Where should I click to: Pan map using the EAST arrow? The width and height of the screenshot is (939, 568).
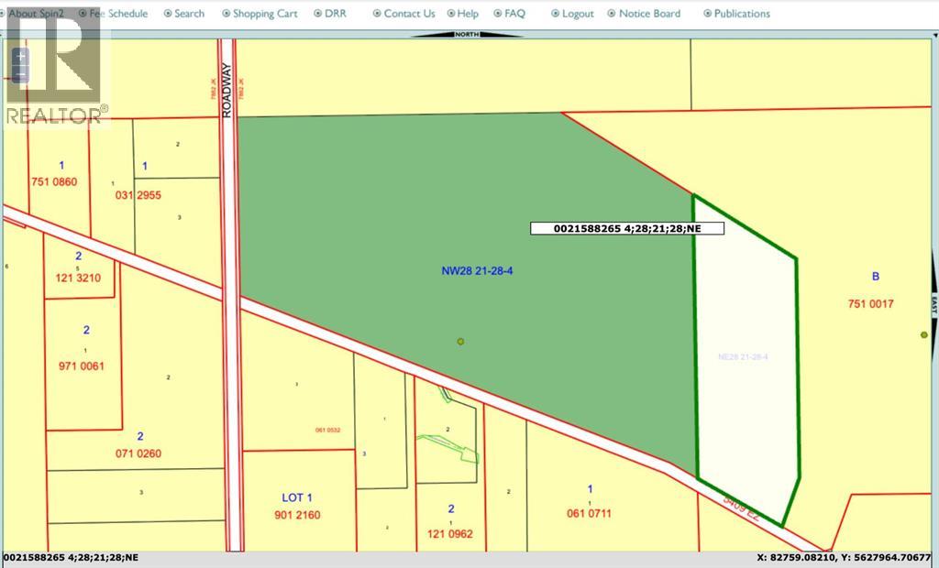click(933, 306)
